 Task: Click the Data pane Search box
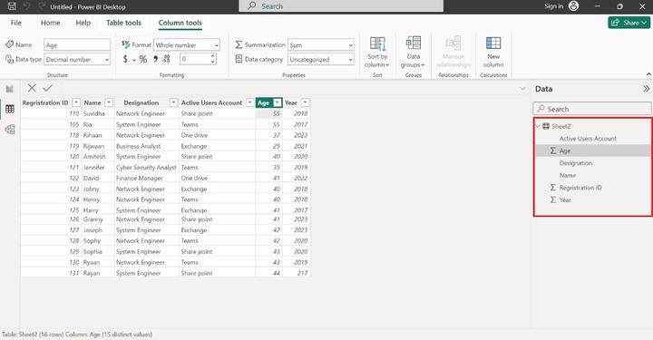(x=591, y=109)
